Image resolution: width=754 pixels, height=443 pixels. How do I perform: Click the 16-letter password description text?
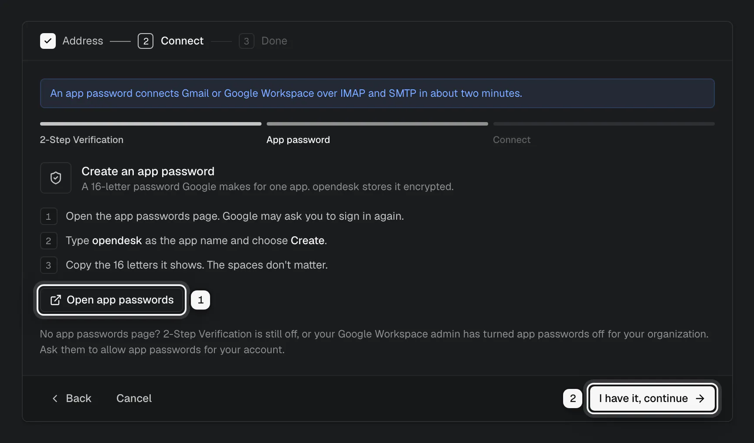268,187
